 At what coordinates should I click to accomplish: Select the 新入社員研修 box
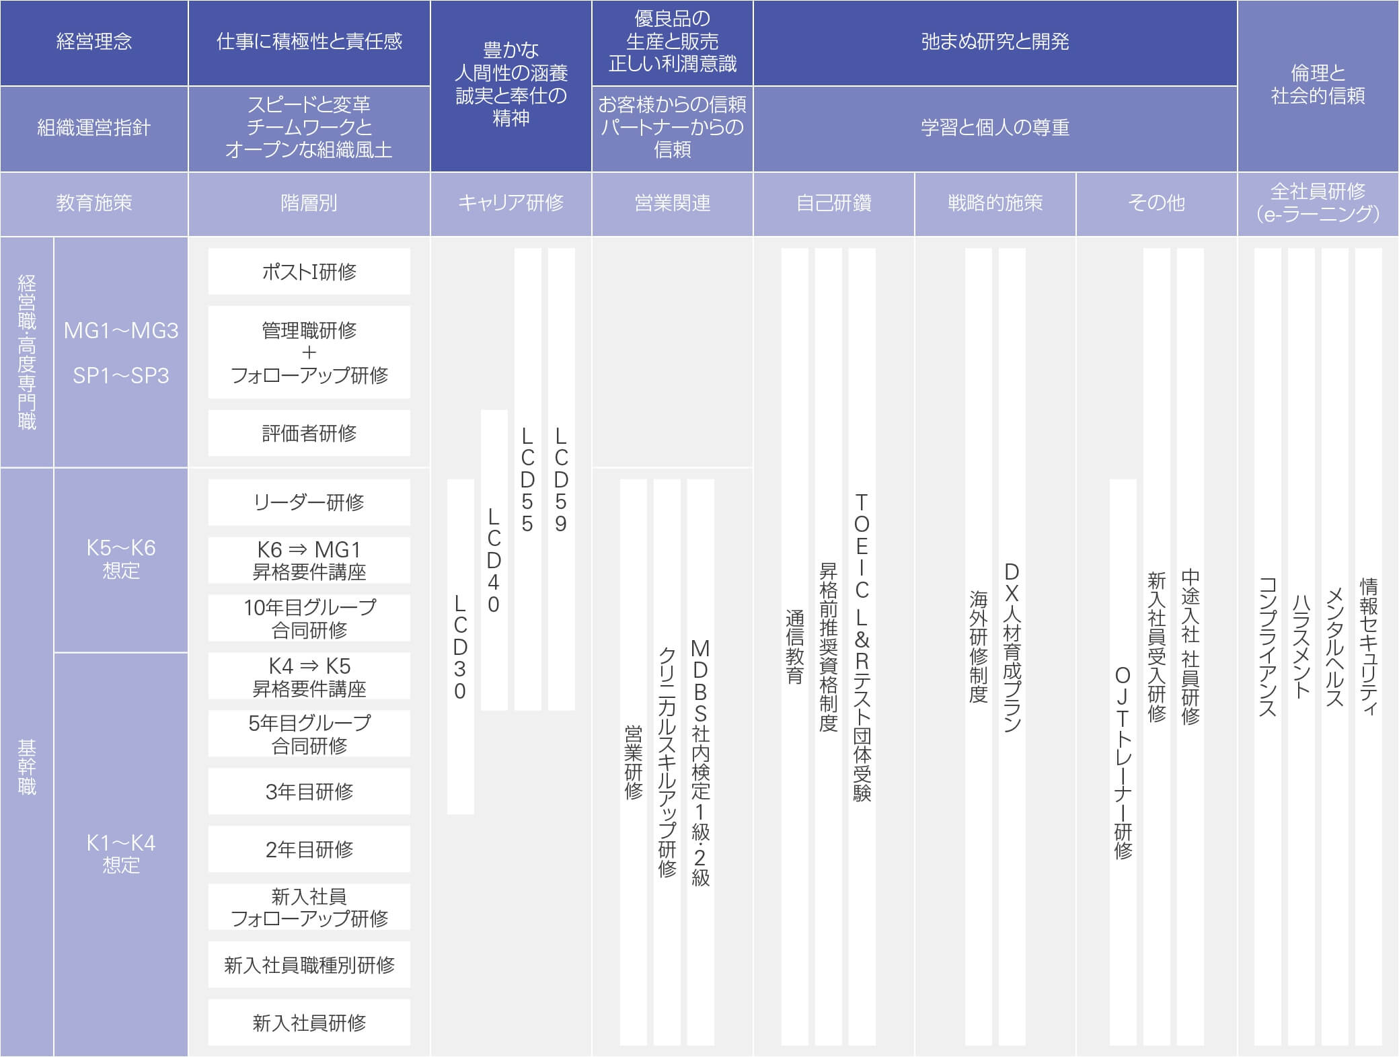tap(309, 1023)
